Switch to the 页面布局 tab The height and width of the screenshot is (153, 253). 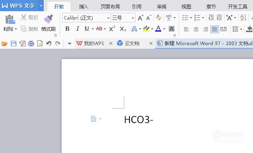[110, 6]
